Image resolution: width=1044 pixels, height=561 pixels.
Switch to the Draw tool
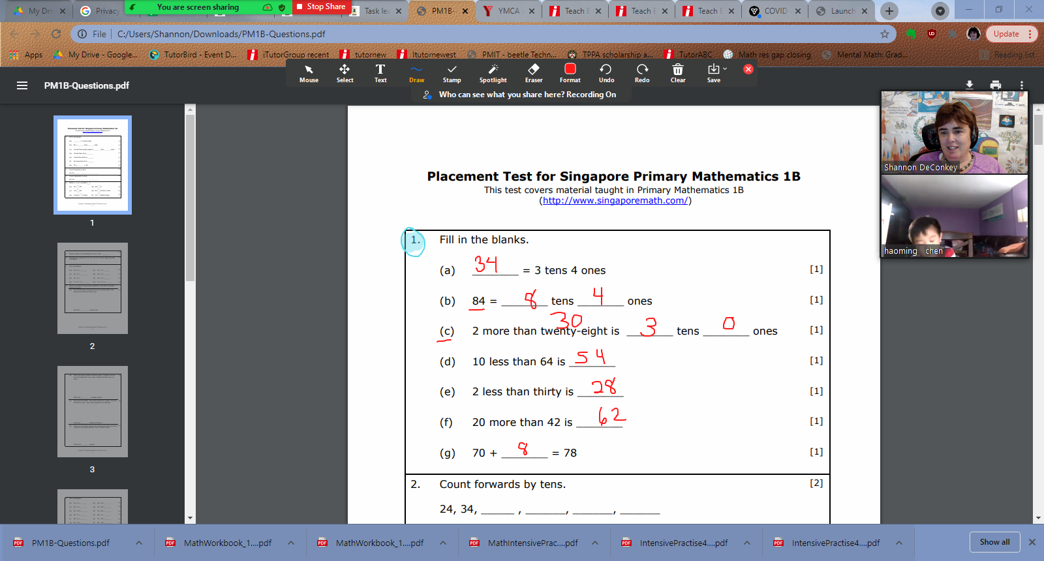tap(416, 74)
